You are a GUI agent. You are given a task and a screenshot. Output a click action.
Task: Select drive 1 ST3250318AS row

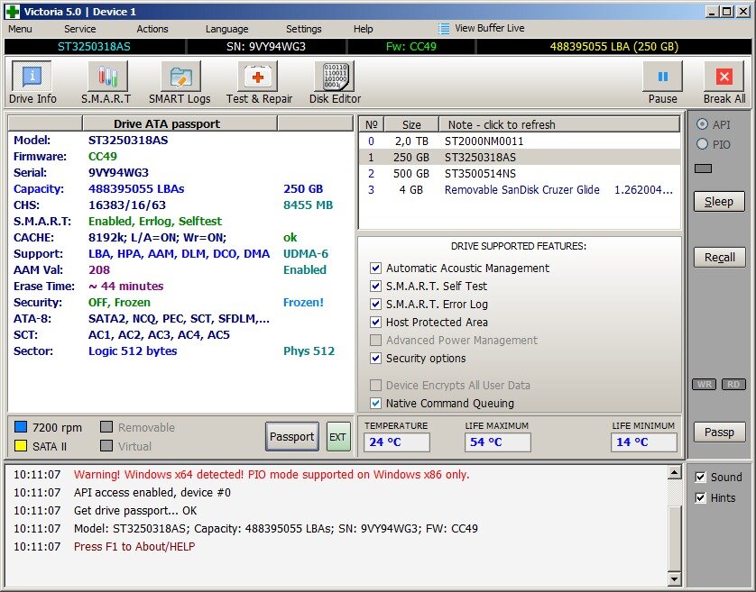coord(520,157)
